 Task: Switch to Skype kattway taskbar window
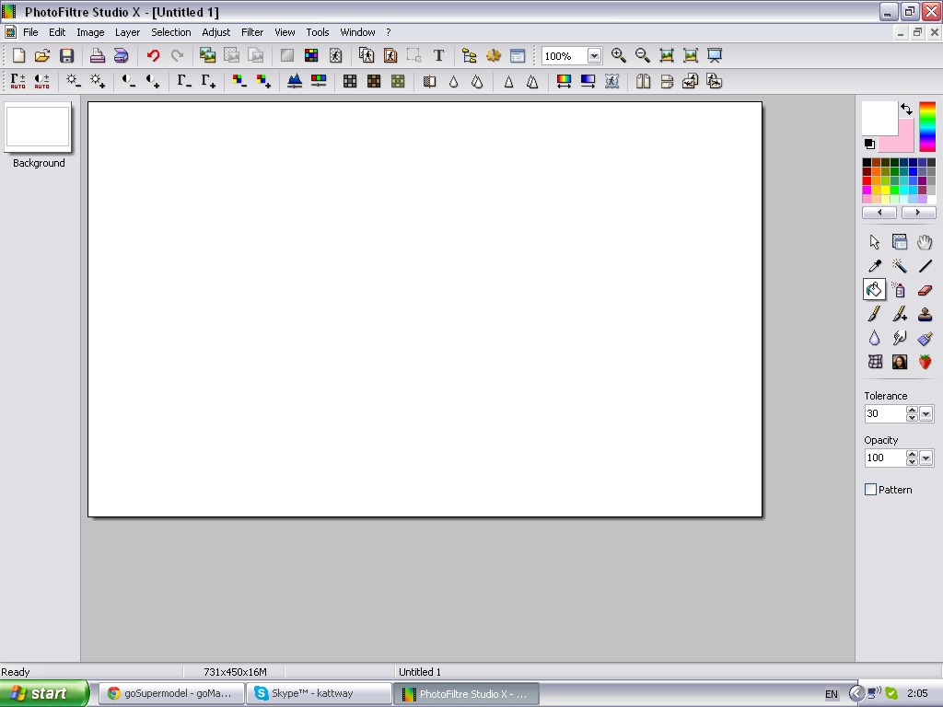tap(319, 693)
